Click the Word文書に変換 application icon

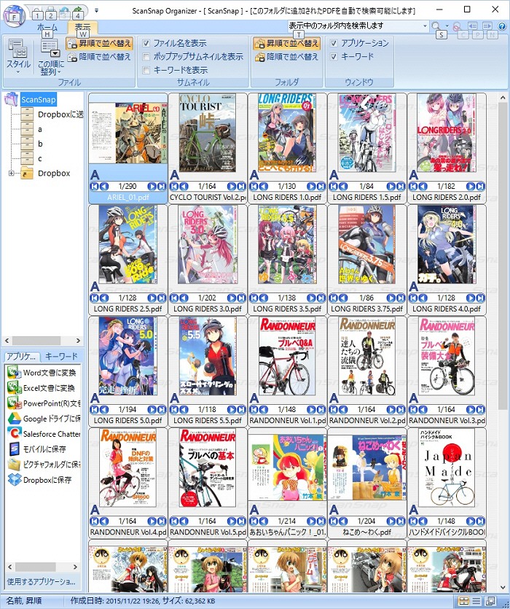(14, 373)
